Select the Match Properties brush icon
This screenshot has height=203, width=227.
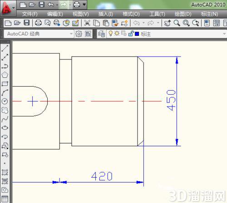pos(115,23)
